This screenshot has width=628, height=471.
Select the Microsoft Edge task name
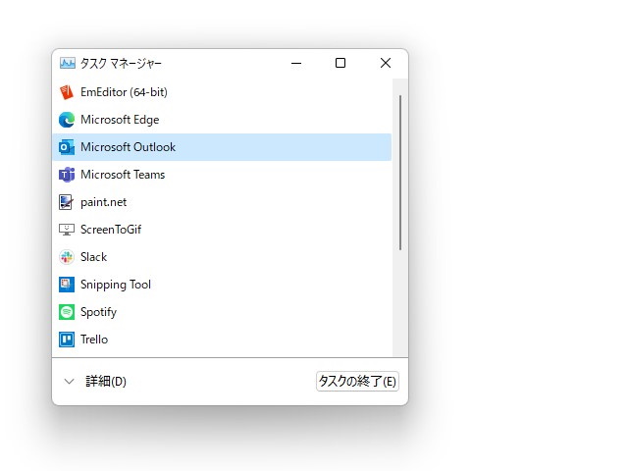tap(120, 120)
